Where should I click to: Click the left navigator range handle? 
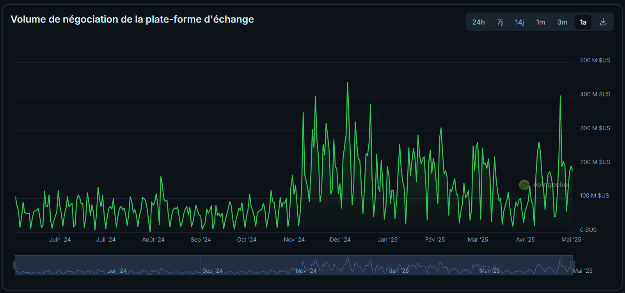(x=15, y=265)
